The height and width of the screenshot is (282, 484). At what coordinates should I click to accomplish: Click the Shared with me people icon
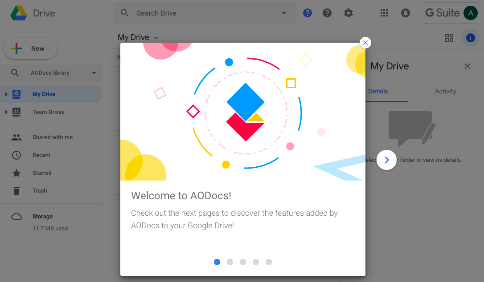(16, 137)
